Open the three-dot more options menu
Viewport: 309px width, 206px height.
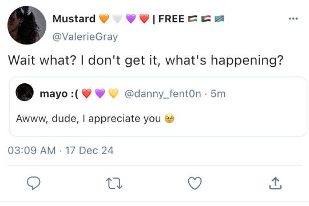(x=293, y=19)
